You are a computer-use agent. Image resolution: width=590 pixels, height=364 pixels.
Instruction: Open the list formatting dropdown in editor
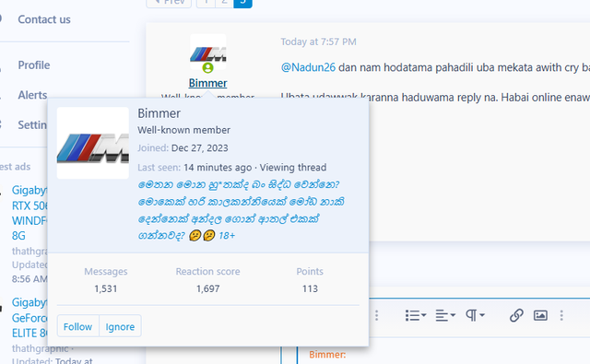tap(416, 315)
